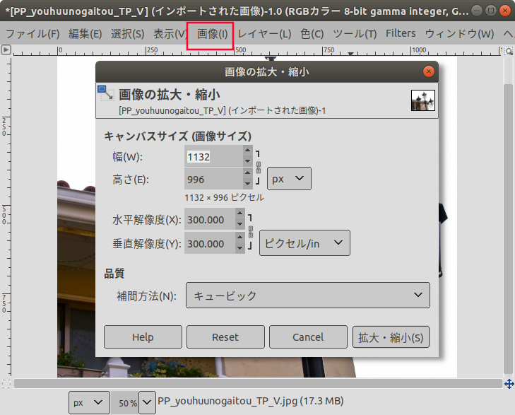Open the px size unit dropdown in dialog
The width and height of the screenshot is (515, 415).
click(x=289, y=179)
